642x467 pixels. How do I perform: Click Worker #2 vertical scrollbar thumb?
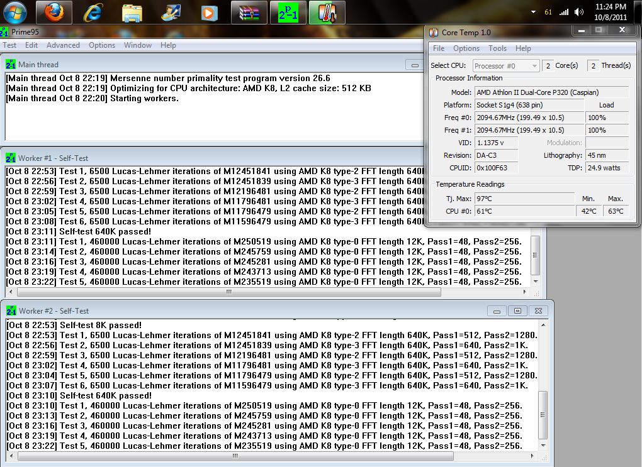[543, 415]
